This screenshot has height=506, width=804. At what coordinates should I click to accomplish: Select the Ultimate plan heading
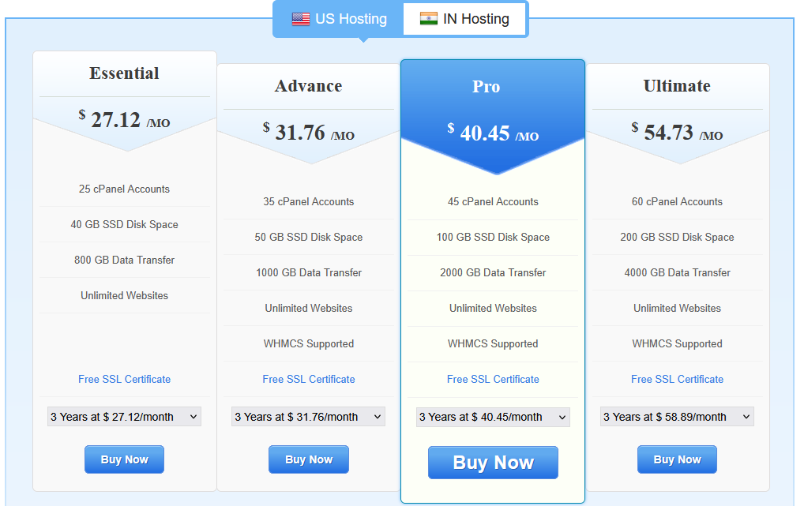(x=677, y=86)
